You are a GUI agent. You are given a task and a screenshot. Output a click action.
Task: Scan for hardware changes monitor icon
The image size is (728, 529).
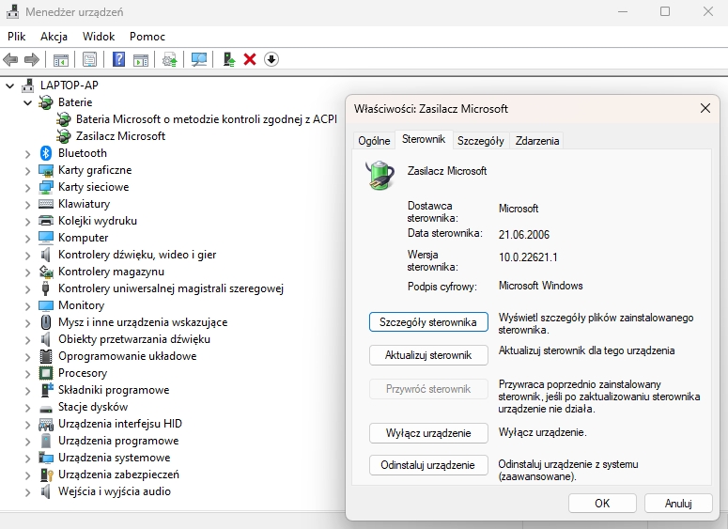tap(199, 59)
